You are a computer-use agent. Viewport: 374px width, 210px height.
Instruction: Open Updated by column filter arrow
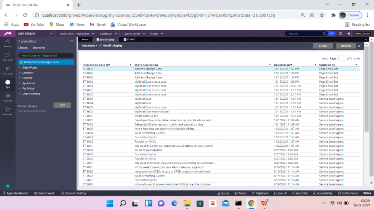(x=356, y=65)
